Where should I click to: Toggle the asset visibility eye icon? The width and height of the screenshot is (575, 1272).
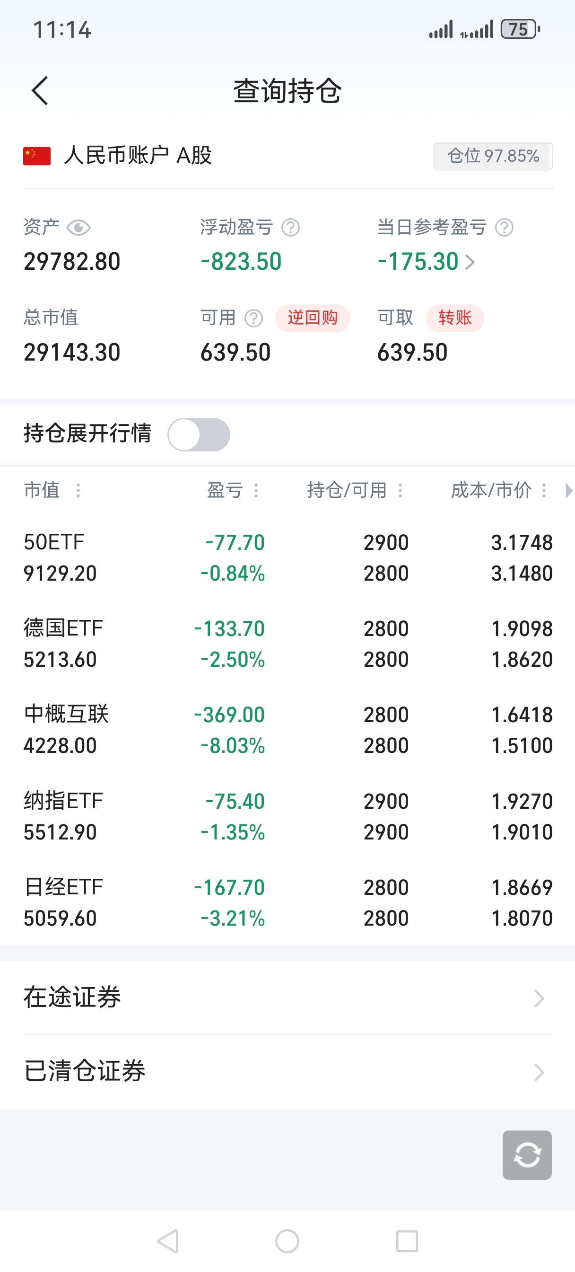(x=78, y=228)
